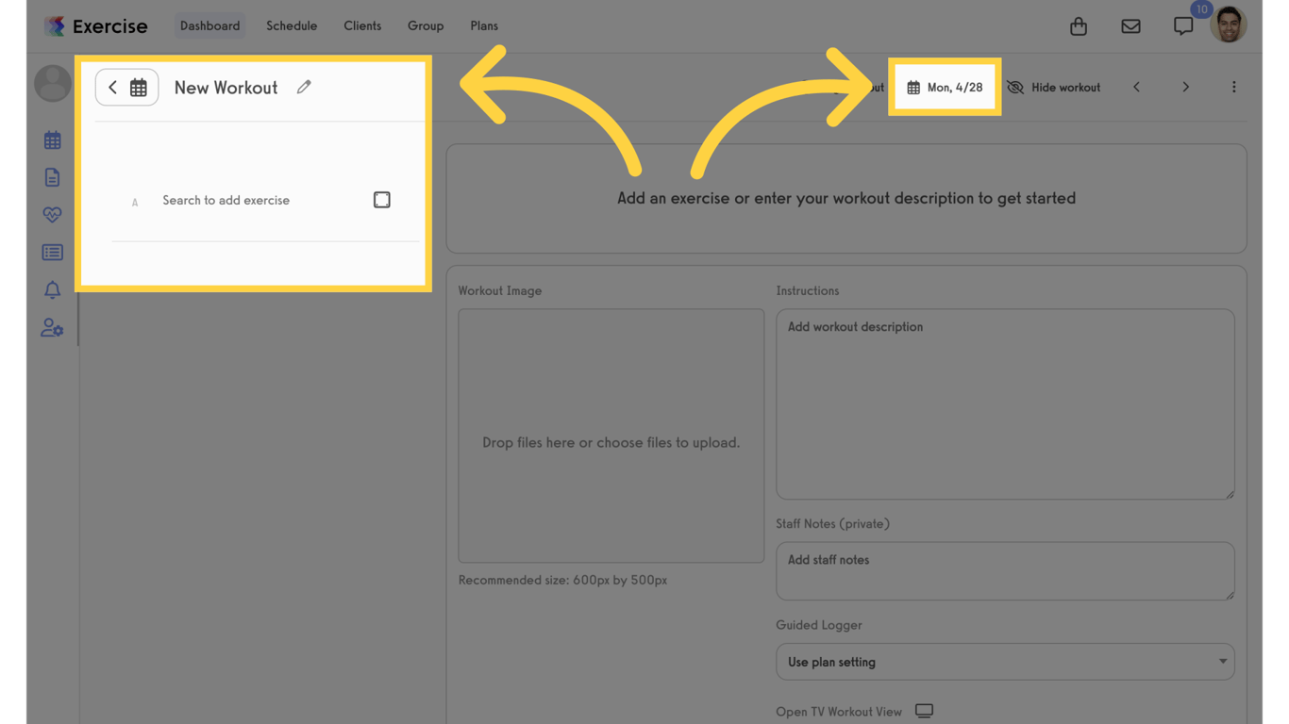Go to the Clients tab
The height and width of the screenshot is (724, 1289).
[x=362, y=26]
